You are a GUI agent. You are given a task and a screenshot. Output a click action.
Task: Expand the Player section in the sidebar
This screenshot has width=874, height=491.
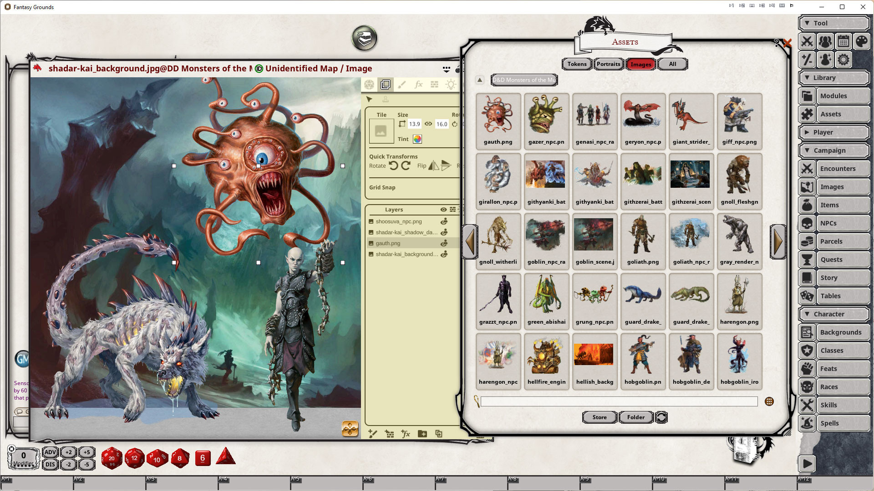(x=834, y=132)
